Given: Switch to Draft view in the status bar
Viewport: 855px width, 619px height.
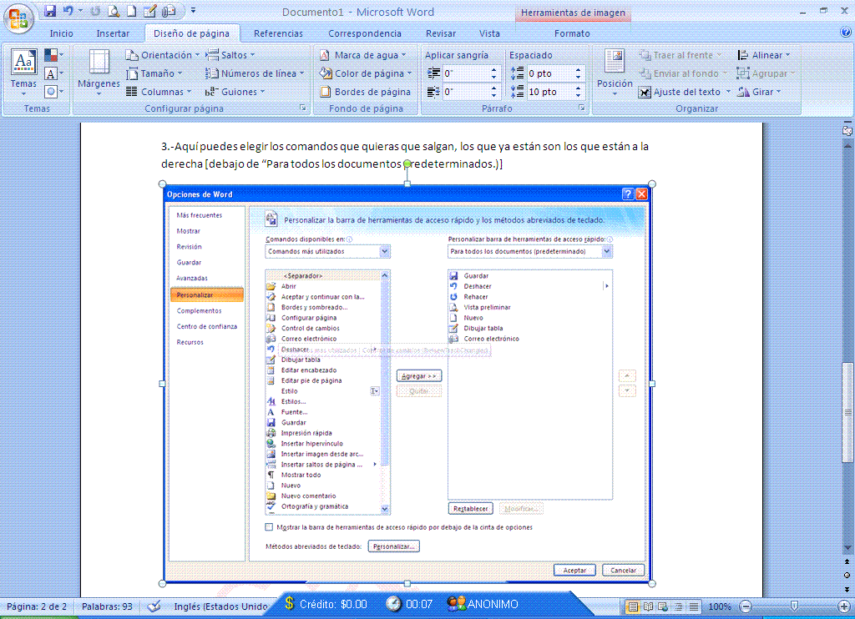Looking at the screenshot, I should [x=694, y=606].
